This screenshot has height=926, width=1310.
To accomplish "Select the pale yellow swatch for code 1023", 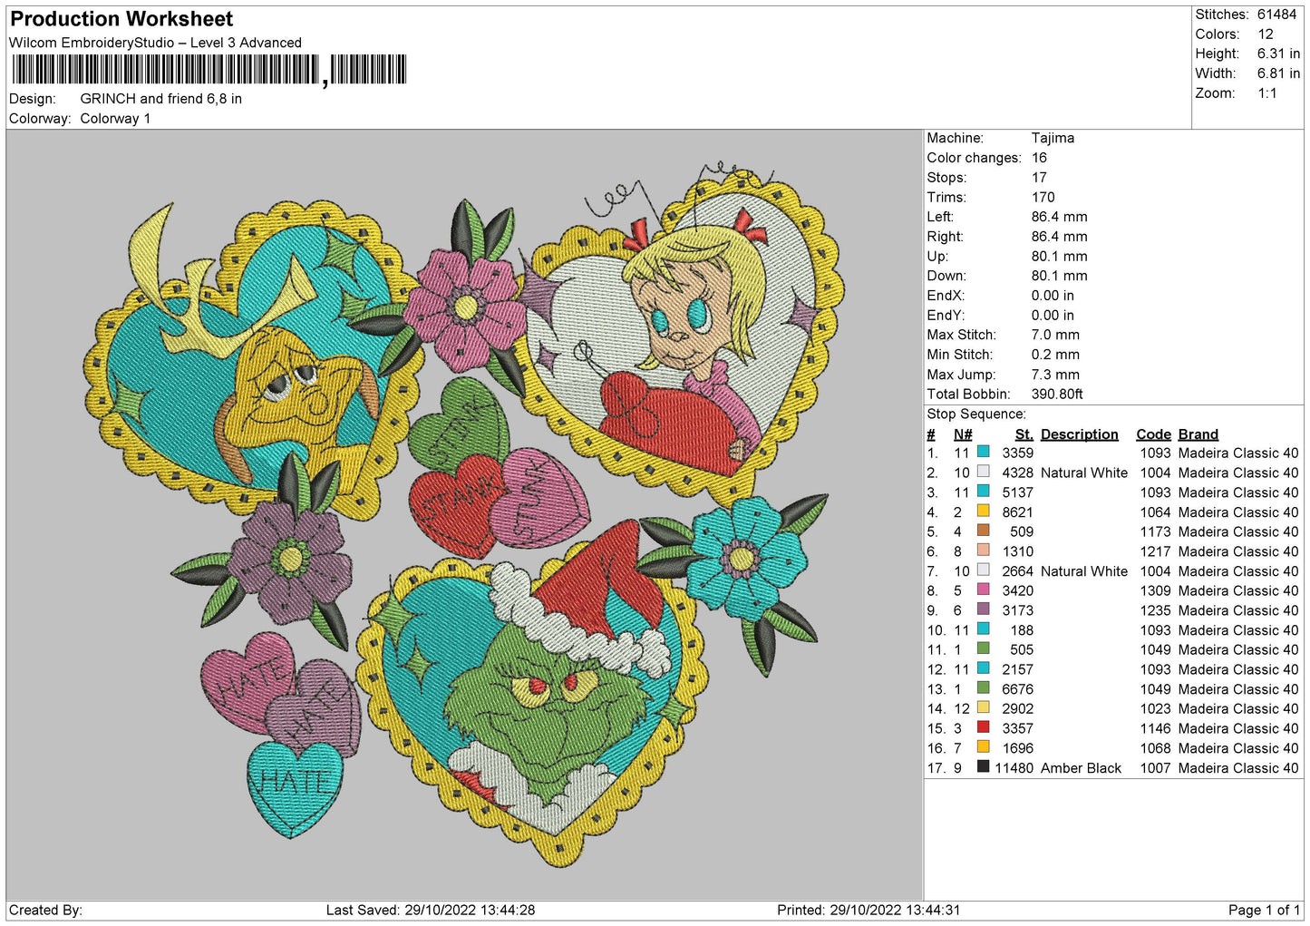I will tap(983, 707).
